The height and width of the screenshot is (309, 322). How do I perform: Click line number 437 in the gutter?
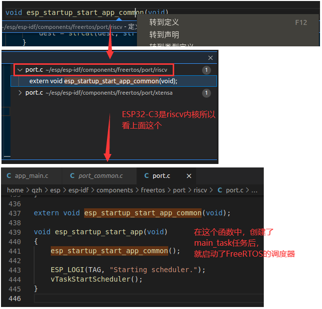tap(14, 213)
